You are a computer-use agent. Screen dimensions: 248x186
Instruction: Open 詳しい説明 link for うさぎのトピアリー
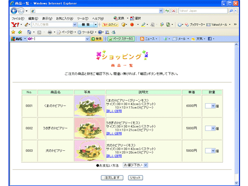(114, 133)
